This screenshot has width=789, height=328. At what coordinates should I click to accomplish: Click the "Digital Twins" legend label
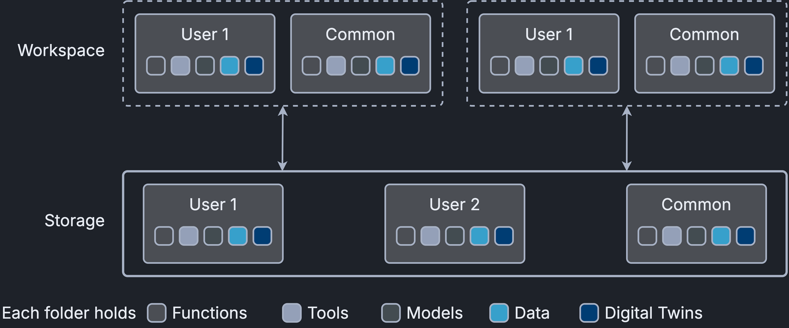point(654,313)
